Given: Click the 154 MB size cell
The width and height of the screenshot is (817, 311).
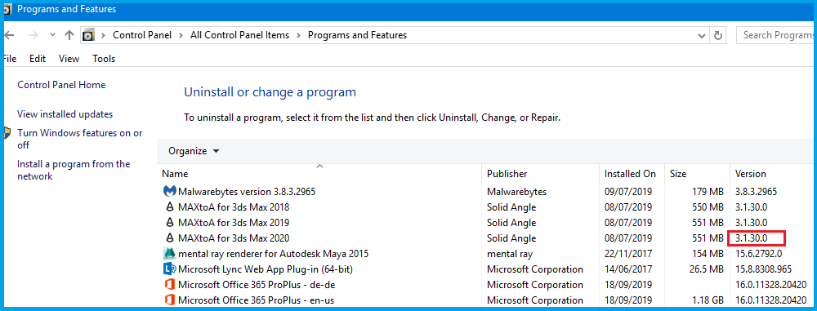Looking at the screenshot, I should 707,254.
